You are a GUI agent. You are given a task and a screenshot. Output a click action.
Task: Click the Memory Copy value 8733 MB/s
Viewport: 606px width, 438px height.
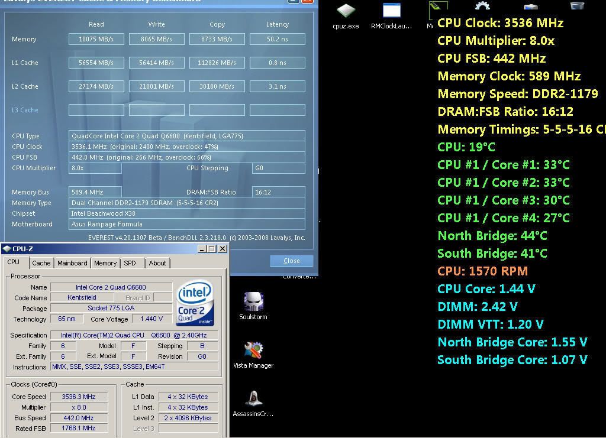pos(217,39)
